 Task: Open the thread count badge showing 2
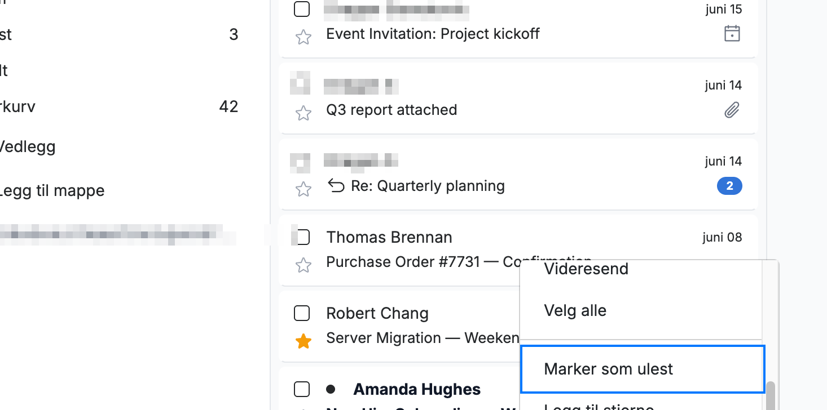coord(729,186)
